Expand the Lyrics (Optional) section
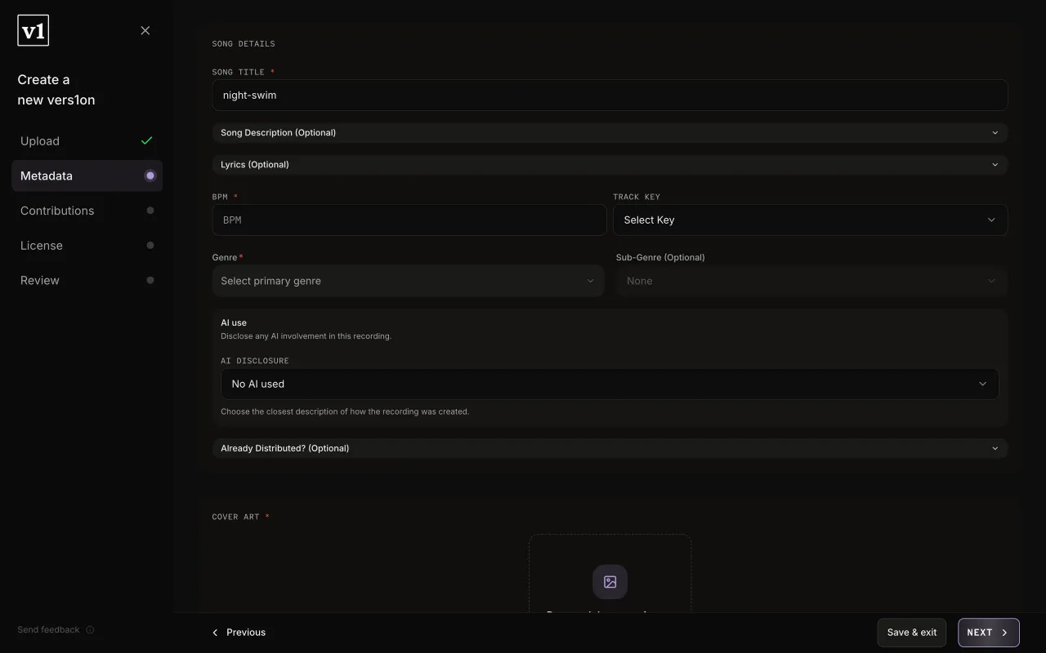1046x653 pixels. pos(610,164)
